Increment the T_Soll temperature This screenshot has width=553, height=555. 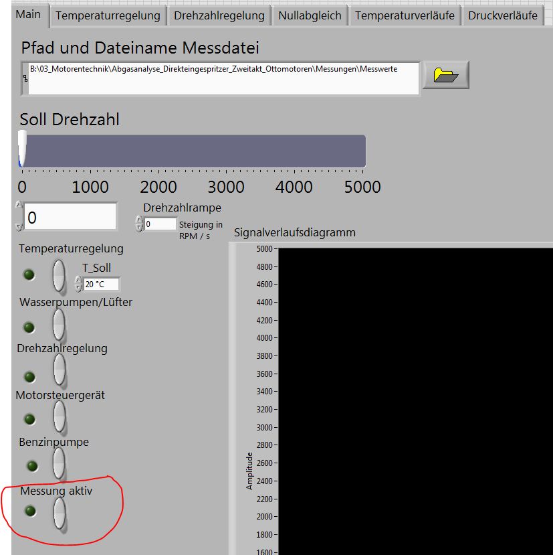(78, 280)
